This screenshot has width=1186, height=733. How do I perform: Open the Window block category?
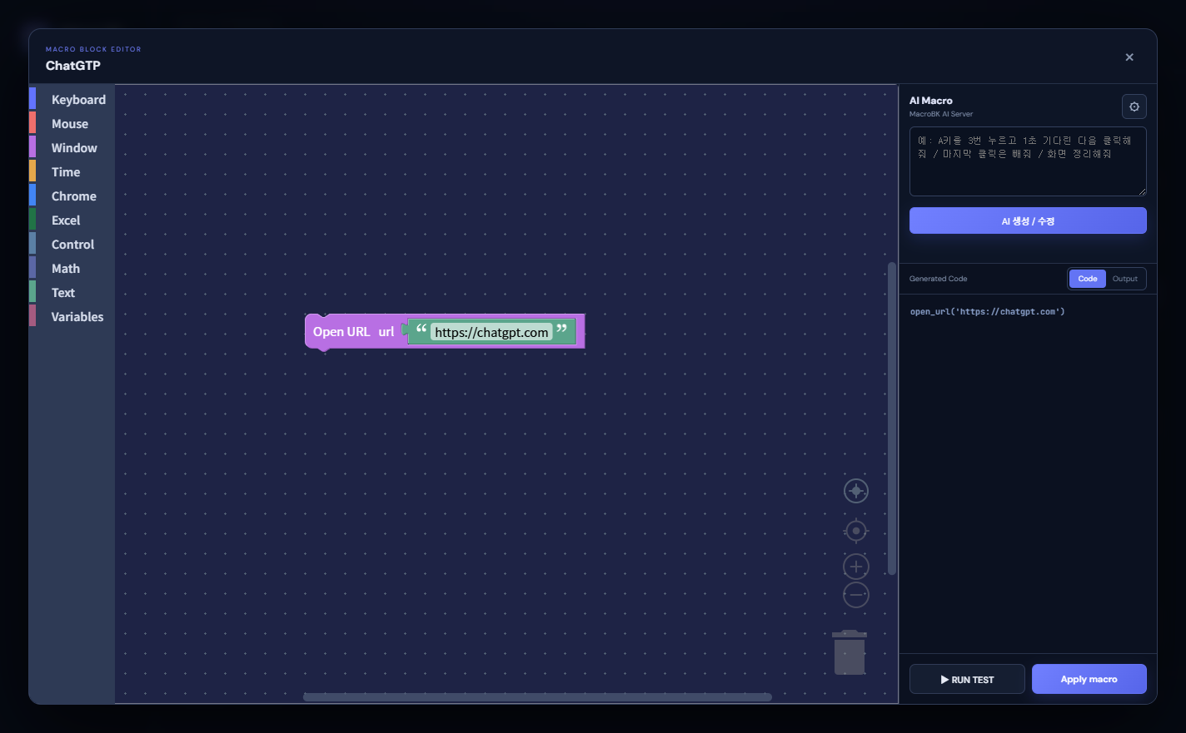point(72,147)
